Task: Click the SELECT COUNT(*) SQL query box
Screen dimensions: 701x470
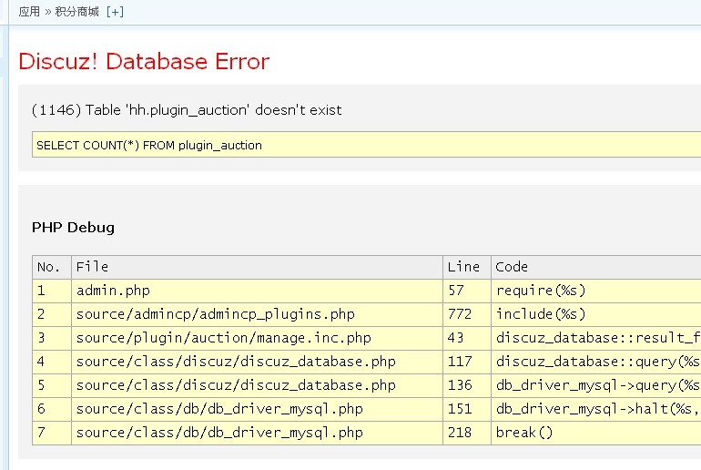Action: 149,145
